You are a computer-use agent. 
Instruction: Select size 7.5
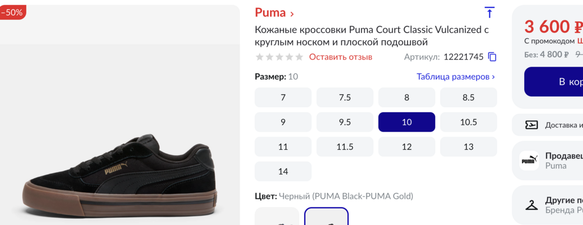click(x=344, y=98)
